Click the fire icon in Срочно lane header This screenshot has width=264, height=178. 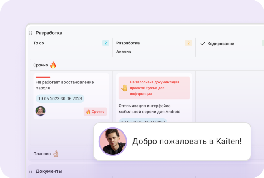53,65
